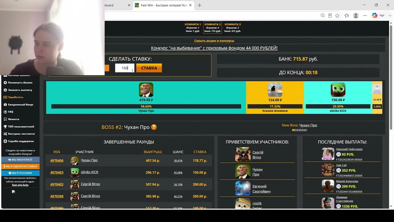Click the Ежедневный бонус gift icon
394x222 pixels.
[x=5, y=105]
